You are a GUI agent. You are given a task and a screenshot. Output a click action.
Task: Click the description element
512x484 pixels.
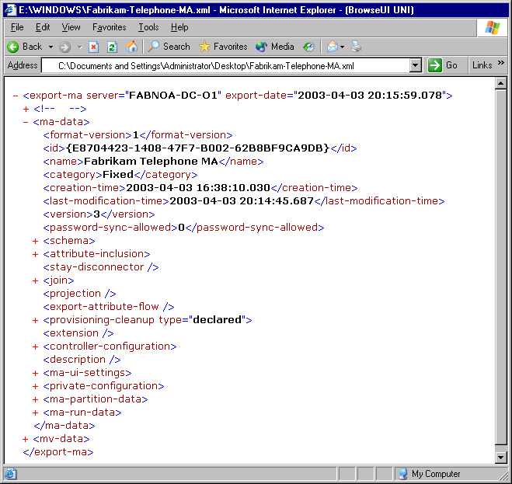click(82, 360)
